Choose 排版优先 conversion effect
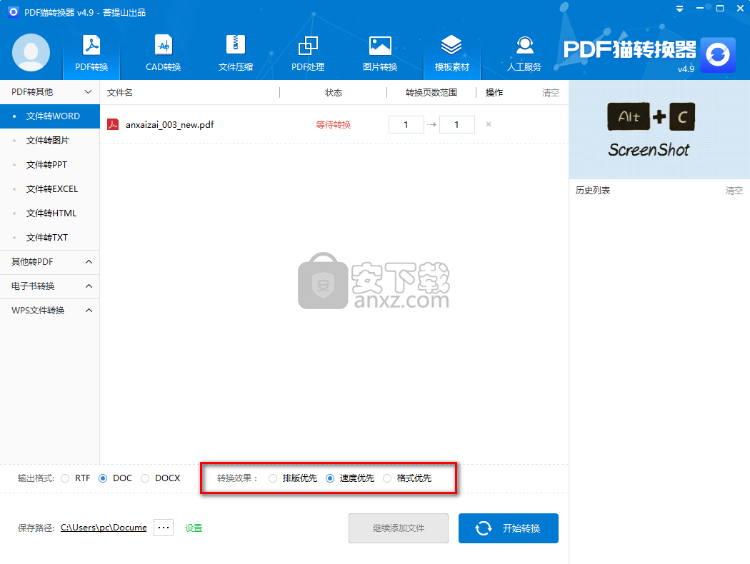 click(273, 478)
